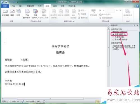Open the Select Recipients (选择收件人) dropdown
140x104 pixels.
tap(35, 14)
